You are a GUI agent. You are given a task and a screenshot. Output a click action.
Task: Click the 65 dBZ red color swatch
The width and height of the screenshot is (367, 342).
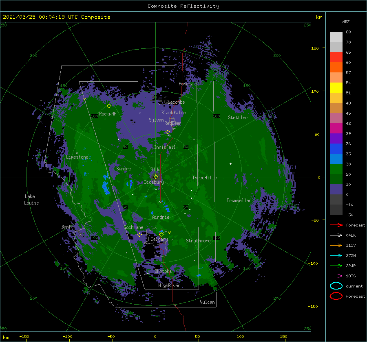point(336,57)
